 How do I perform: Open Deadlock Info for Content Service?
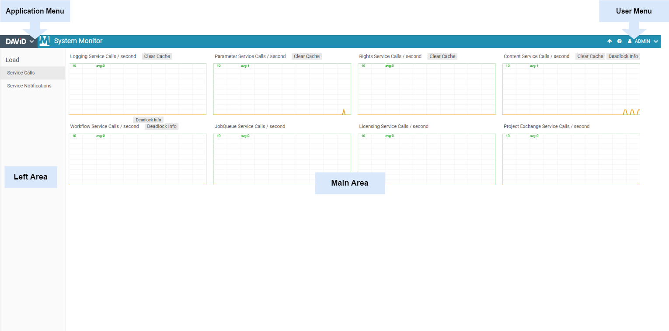pos(623,56)
